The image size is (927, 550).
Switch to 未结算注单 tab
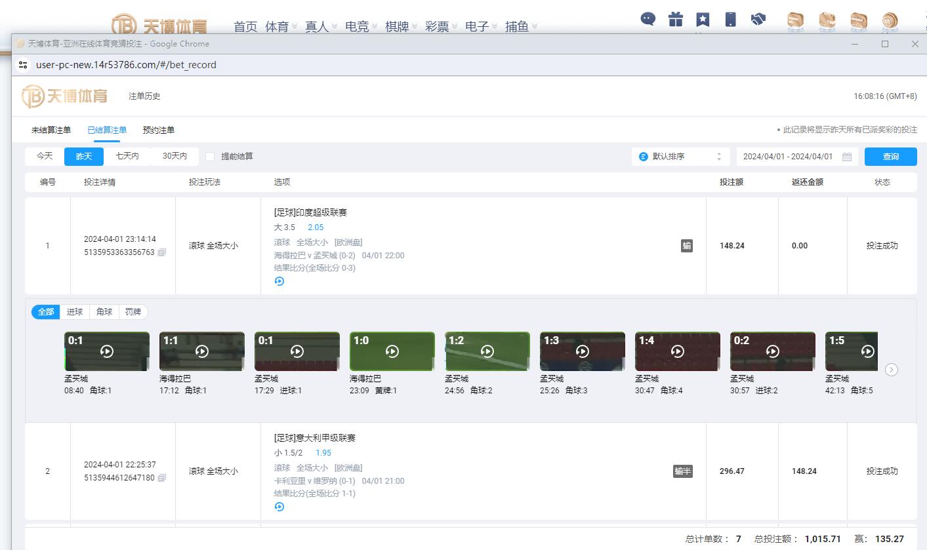pos(51,130)
